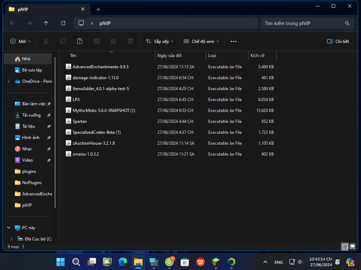
Task: Sort by the Kích cỡ column header
Action: tap(262, 56)
